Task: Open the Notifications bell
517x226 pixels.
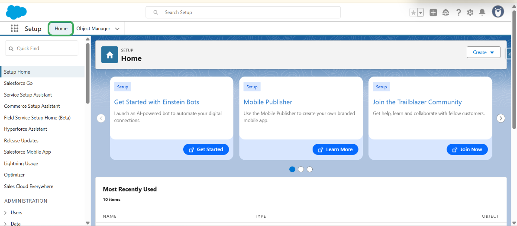Action: (482, 13)
